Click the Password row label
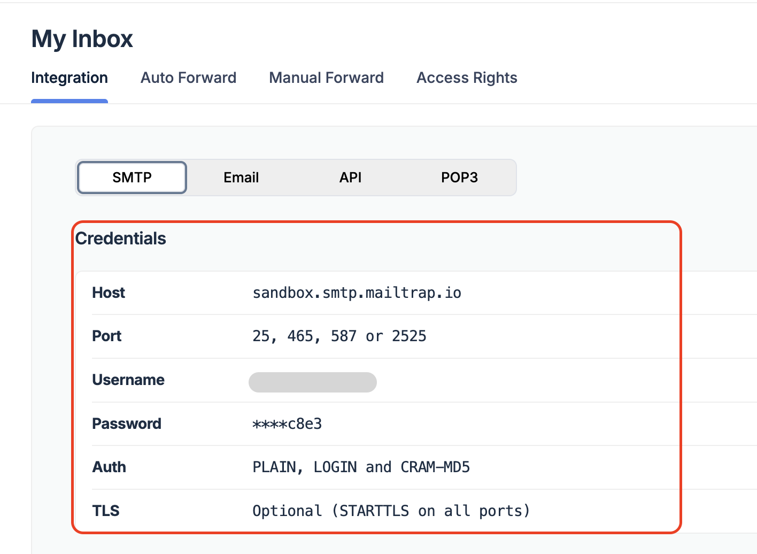757x554 pixels. point(127,424)
